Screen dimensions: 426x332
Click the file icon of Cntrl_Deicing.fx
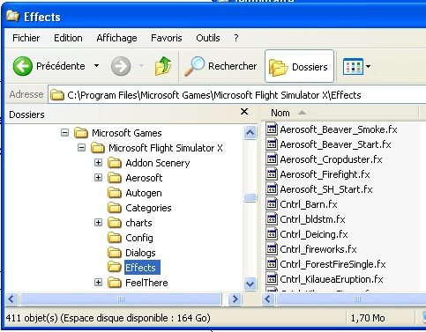pyautogui.click(x=272, y=233)
